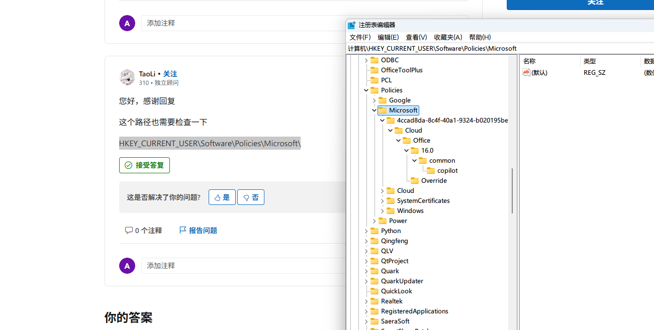Click the 添加注释 field under TaoLi's answer
The height and width of the screenshot is (330, 654).
pyautogui.click(x=243, y=266)
